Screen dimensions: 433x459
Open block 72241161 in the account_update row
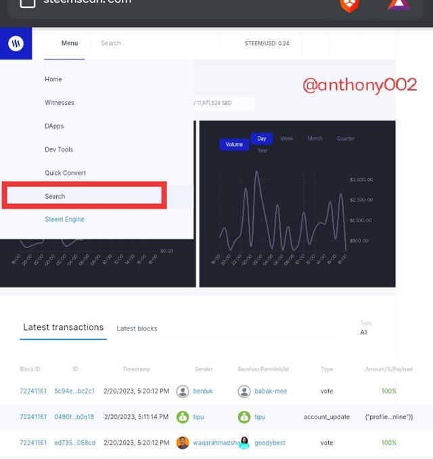(33, 417)
